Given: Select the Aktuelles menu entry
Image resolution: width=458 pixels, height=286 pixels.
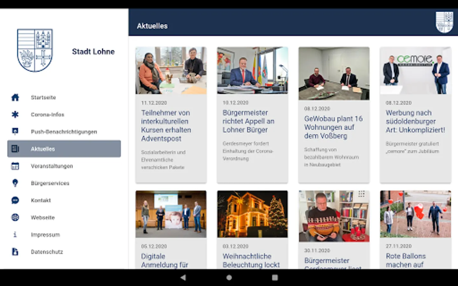Looking at the screenshot, I should [x=64, y=149].
